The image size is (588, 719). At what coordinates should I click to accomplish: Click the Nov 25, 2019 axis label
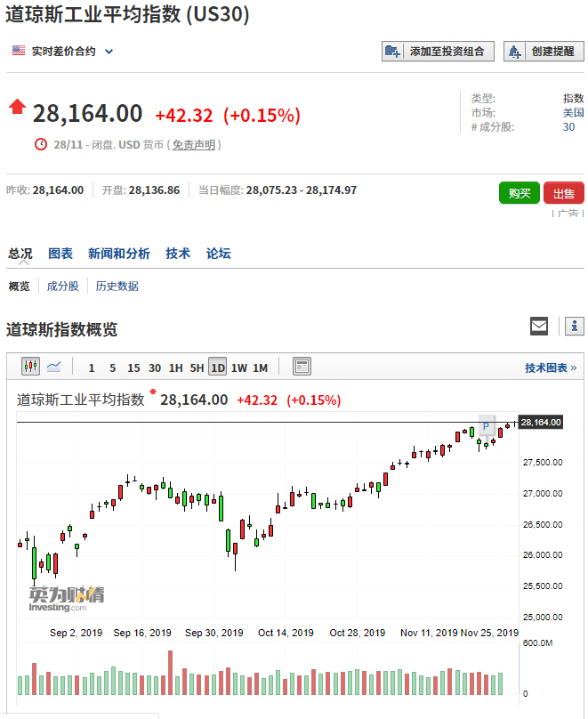pos(489,633)
